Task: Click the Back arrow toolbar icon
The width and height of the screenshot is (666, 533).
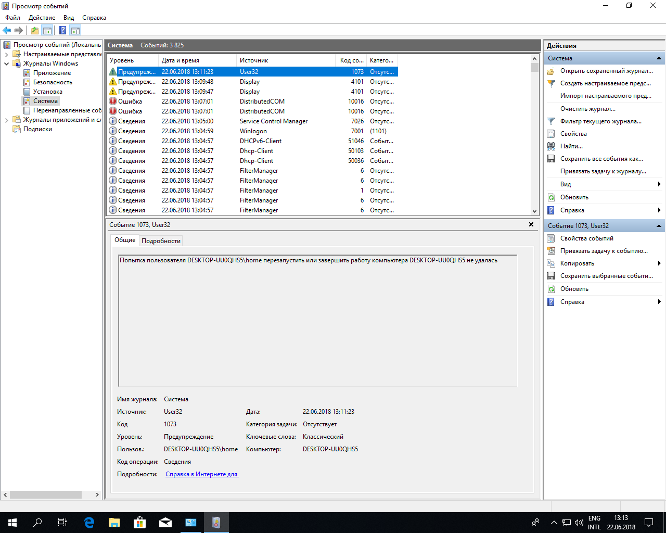Action: coord(7,30)
